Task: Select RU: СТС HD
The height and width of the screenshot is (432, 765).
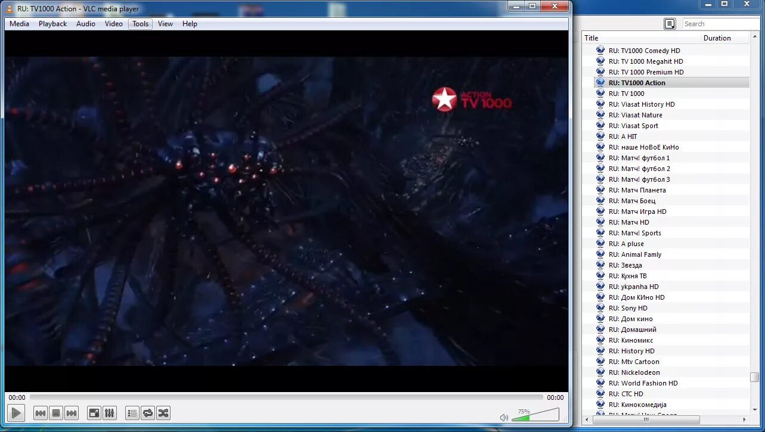Action: 625,394
